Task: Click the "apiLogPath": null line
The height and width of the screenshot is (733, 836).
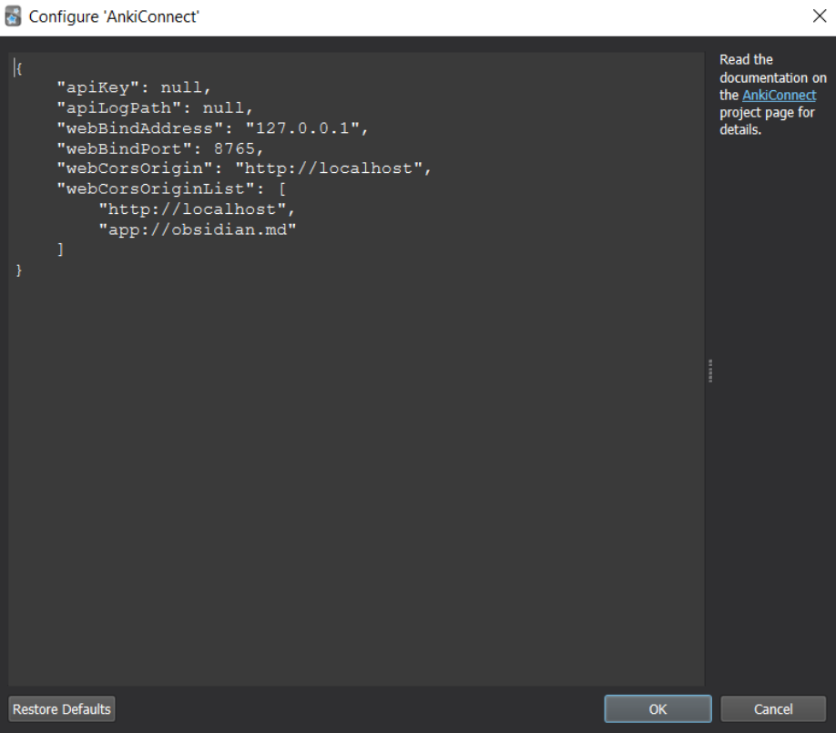Action: pos(155,107)
